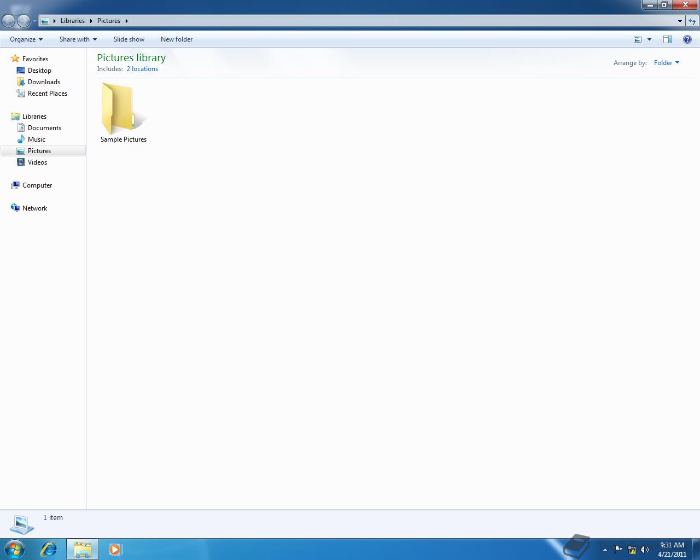
Task: Select Favorites in the navigation pane
Action: click(x=35, y=59)
